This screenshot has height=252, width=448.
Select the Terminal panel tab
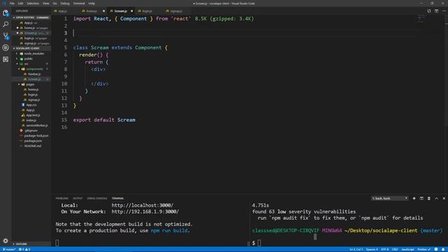pyautogui.click(x=118, y=198)
